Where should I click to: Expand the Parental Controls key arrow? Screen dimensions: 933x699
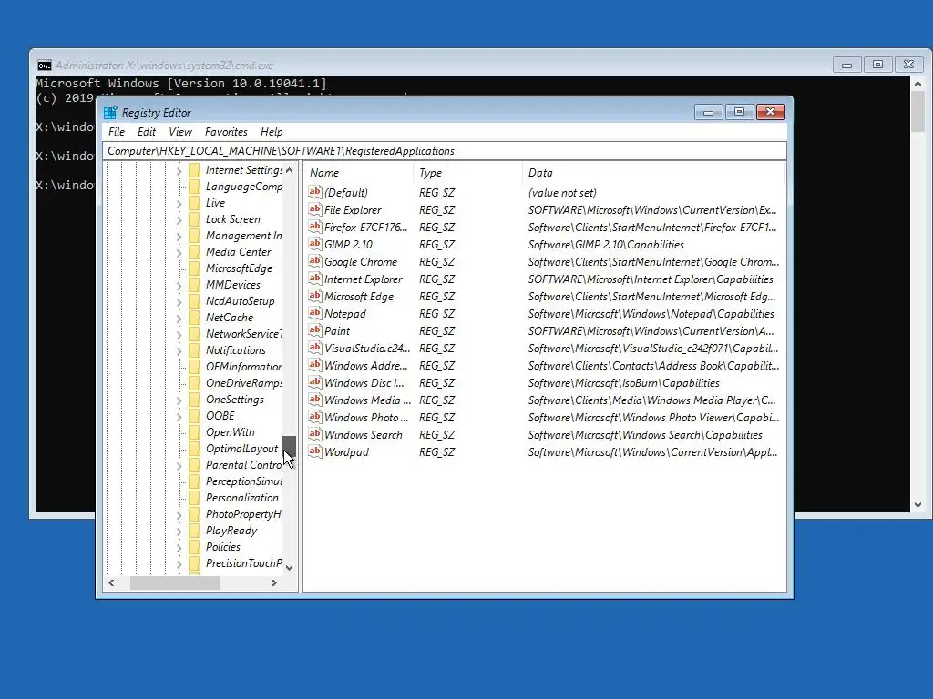point(179,466)
